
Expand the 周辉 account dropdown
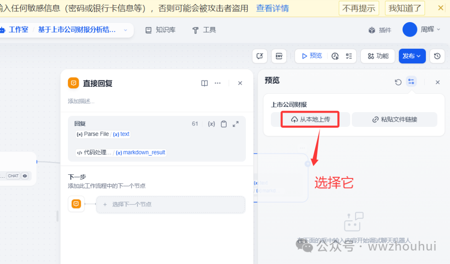pyautogui.click(x=430, y=30)
